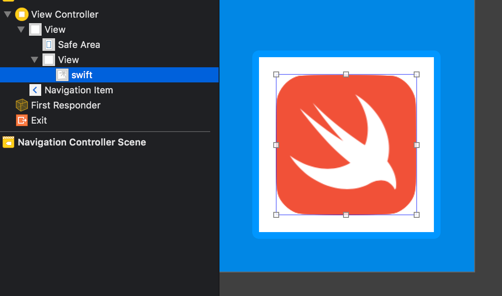Click the top-right resize handle of the image

tap(417, 74)
